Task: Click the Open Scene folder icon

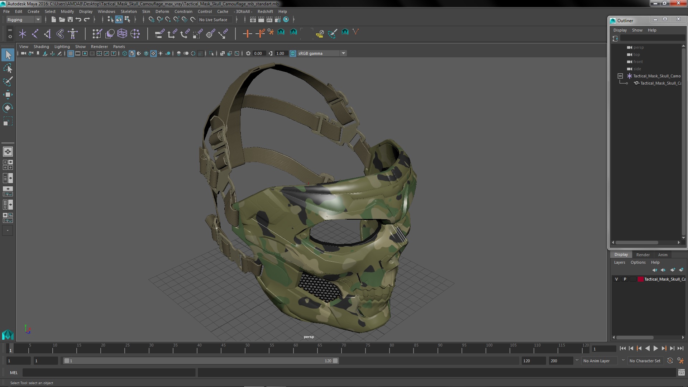Action: [x=62, y=20]
